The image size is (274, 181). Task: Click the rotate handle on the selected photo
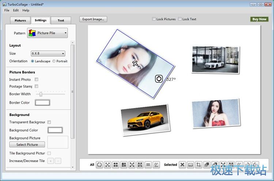pyautogui.click(x=159, y=78)
